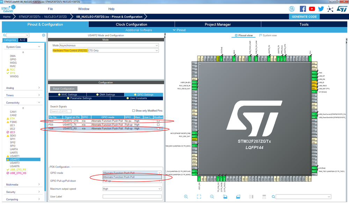This screenshot has width=349, height=204.
Task: Click the ST community network icon
Action: 330,9
